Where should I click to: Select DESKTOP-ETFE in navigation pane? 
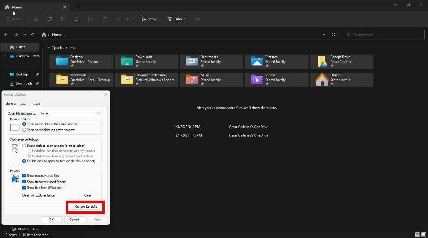coord(26,229)
